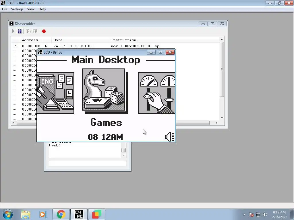
Task: Click the console command input field
Action: (x=87, y=164)
